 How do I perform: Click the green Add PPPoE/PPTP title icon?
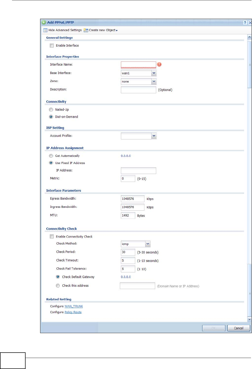click(x=44, y=22)
